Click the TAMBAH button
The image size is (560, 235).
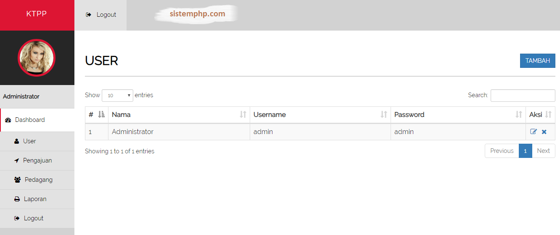click(x=537, y=61)
